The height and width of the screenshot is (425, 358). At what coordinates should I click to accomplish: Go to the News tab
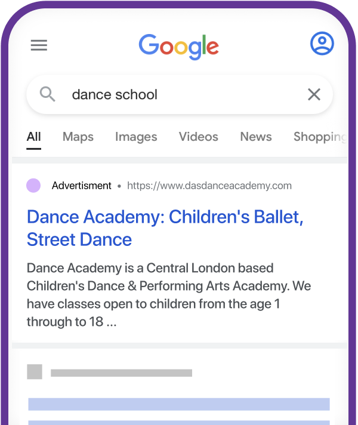[x=256, y=137]
